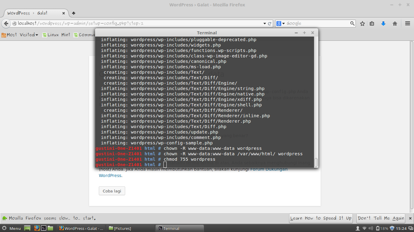
Task: Click the terminal vertical scrollbar handle
Action: [316, 162]
